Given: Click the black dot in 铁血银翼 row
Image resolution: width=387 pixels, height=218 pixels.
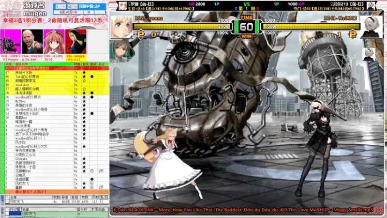Looking at the screenshot, I should click(92, 179).
